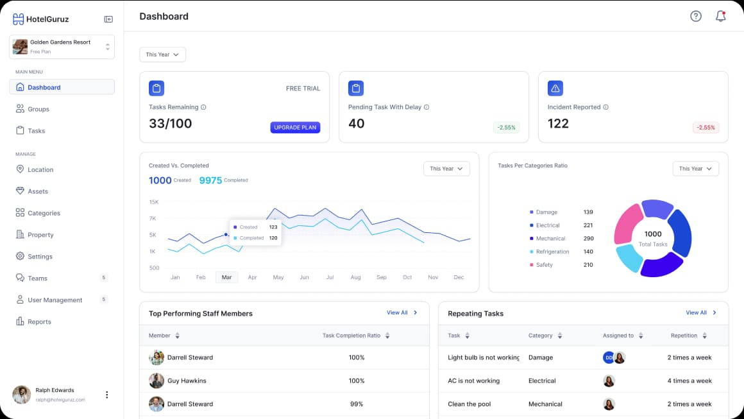Click the Assets heart icon
The width and height of the screenshot is (744, 419).
(21, 191)
